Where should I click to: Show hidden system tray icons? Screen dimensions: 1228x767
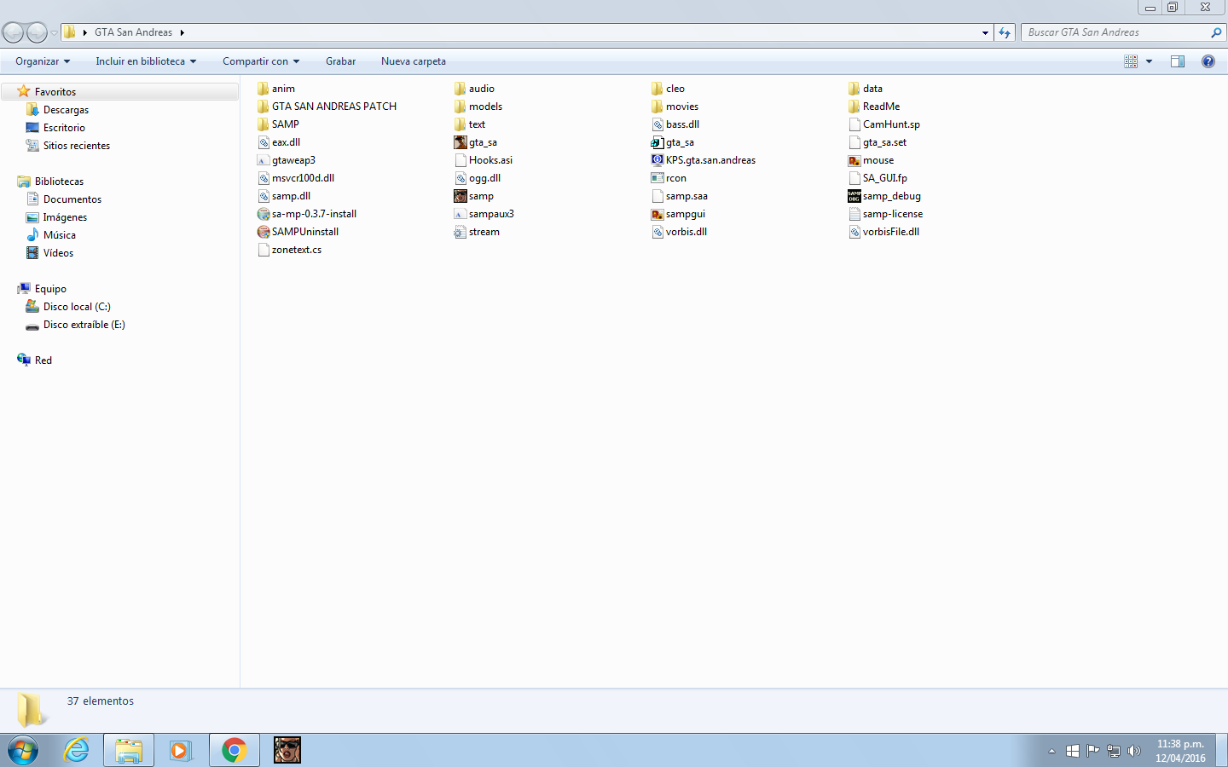[1051, 751]
